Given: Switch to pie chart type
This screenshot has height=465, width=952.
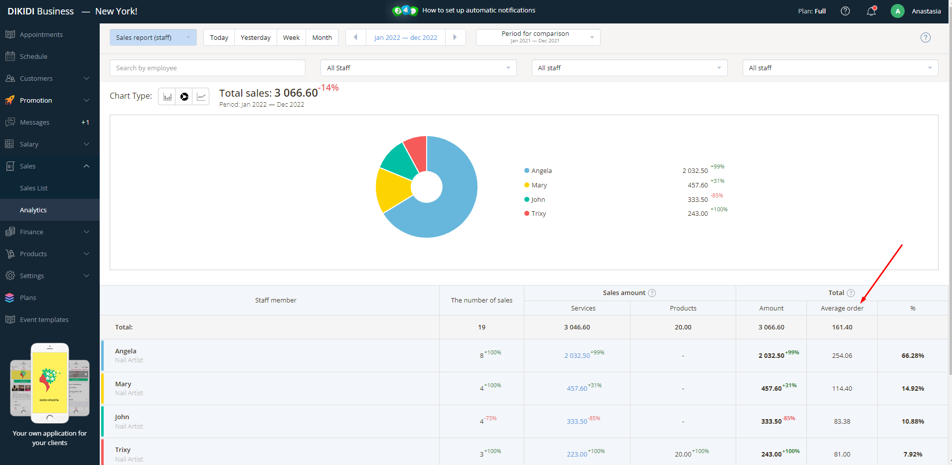Looking at the screenshot, I should pyautogui.click(x=184, y=97).
